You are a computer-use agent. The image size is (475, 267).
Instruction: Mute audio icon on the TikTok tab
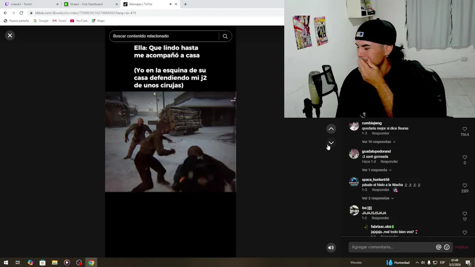(170, 4)
